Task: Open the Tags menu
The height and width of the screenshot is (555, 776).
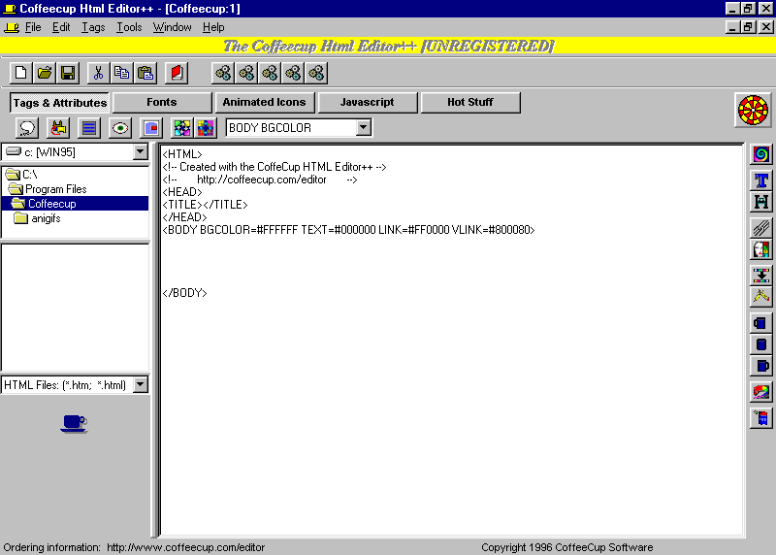Action: pos(93,27)
